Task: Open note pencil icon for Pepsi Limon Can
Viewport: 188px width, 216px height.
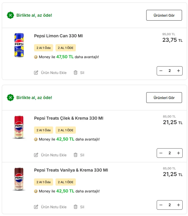Action: click(36, 72)
